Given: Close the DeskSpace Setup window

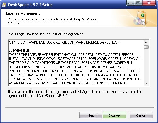Looking at the screenshot, I should [x=149, y=3].
